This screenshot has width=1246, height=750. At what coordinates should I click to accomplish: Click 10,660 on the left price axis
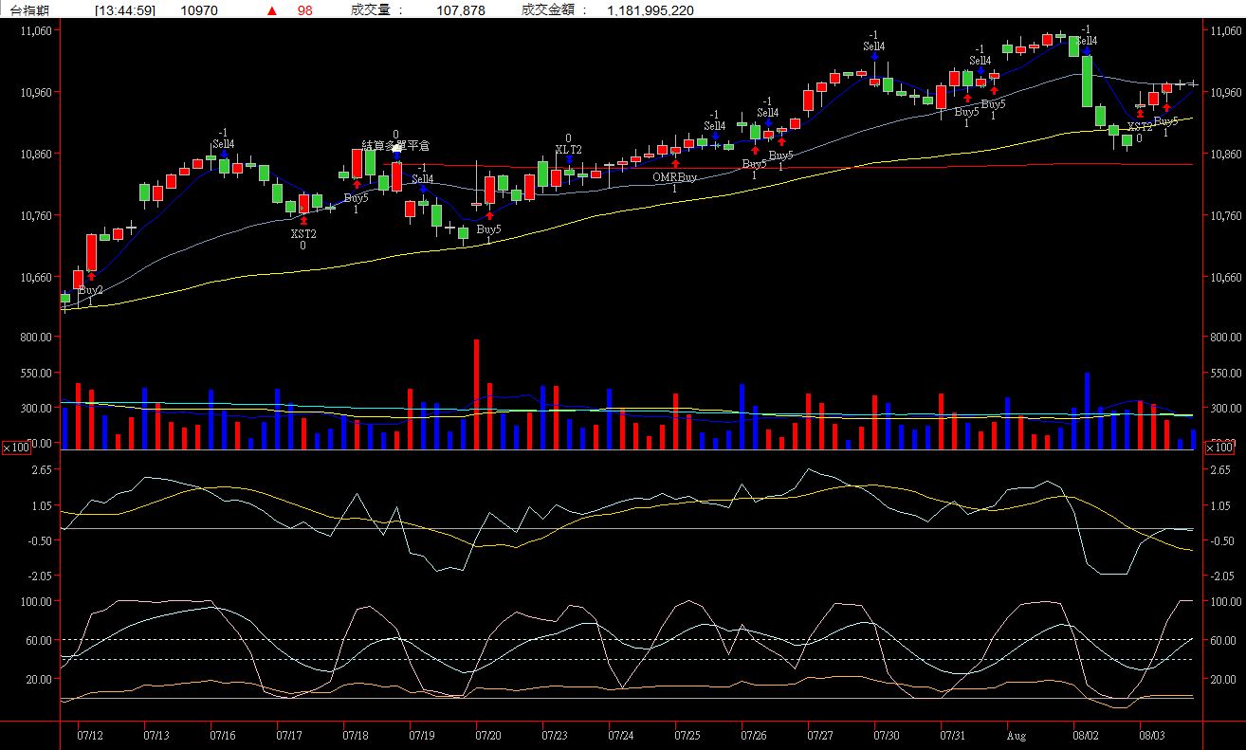pyautogui.click(x=36, y=278)
